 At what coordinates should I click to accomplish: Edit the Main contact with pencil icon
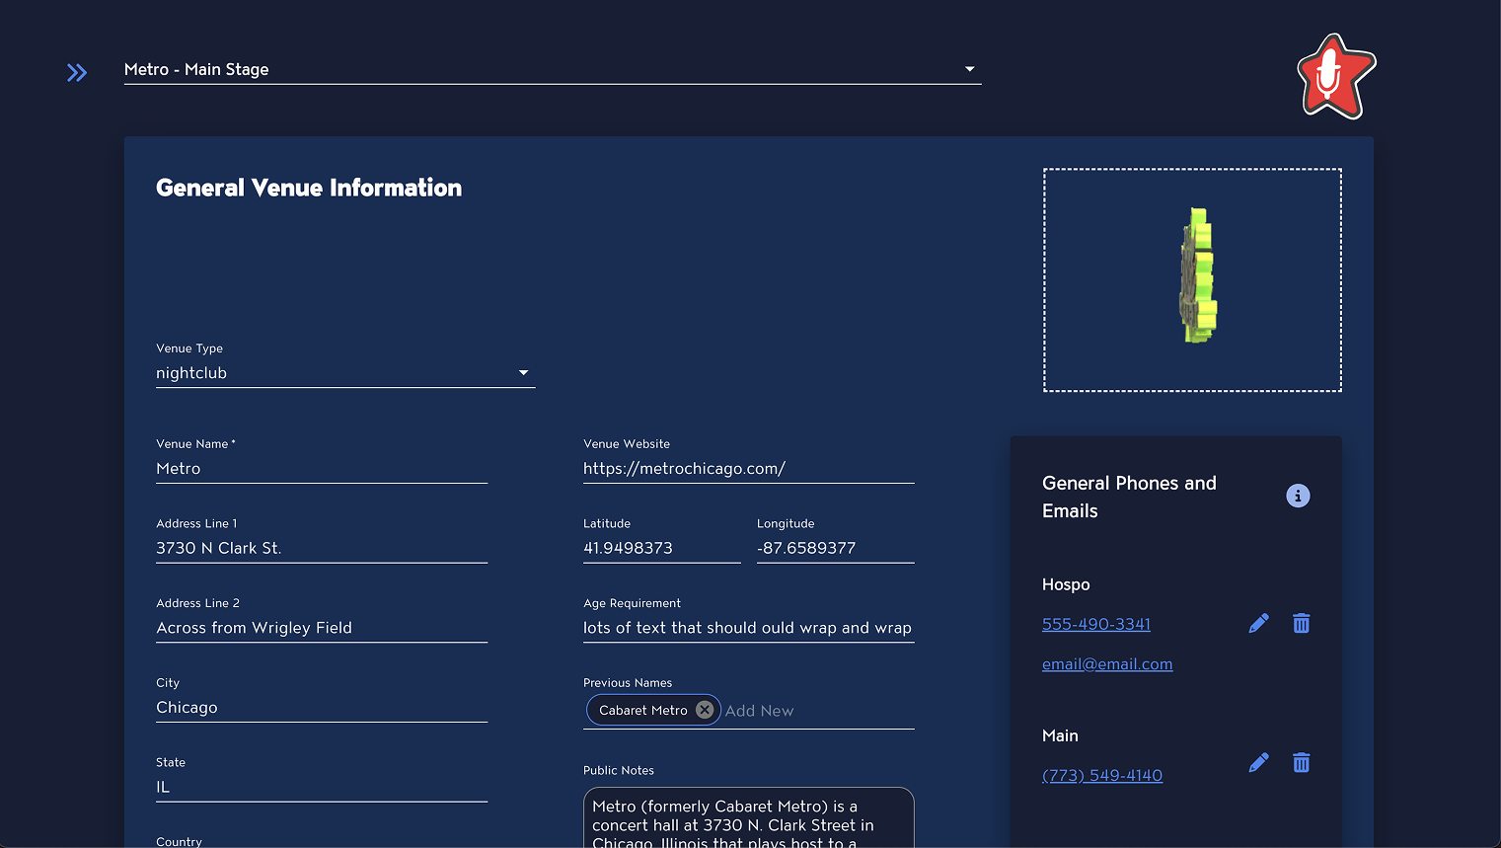coord(1258,762)
